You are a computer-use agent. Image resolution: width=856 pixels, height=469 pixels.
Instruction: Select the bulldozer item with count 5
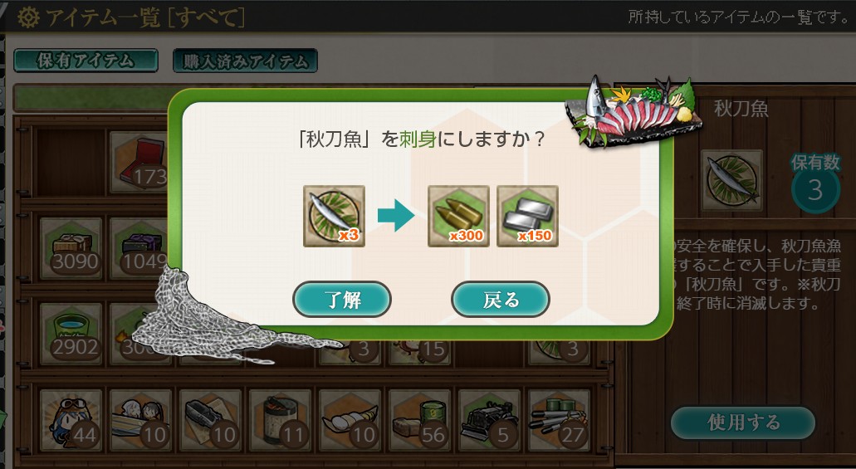click(490, 420)
